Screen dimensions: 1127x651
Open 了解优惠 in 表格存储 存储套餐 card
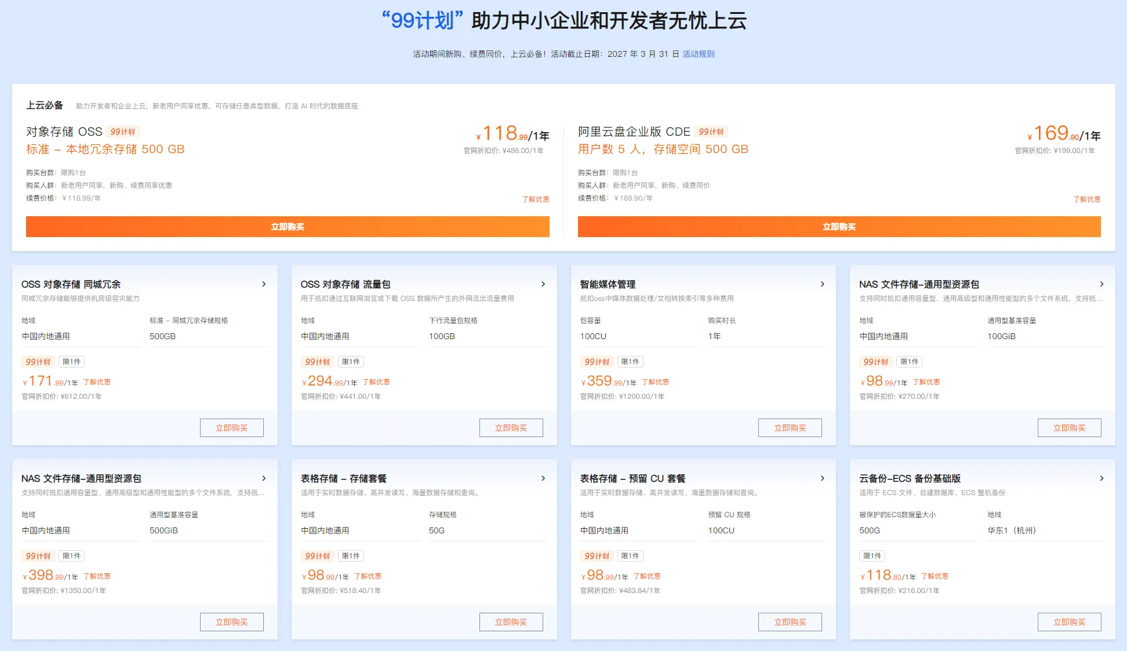coord(368,576)
